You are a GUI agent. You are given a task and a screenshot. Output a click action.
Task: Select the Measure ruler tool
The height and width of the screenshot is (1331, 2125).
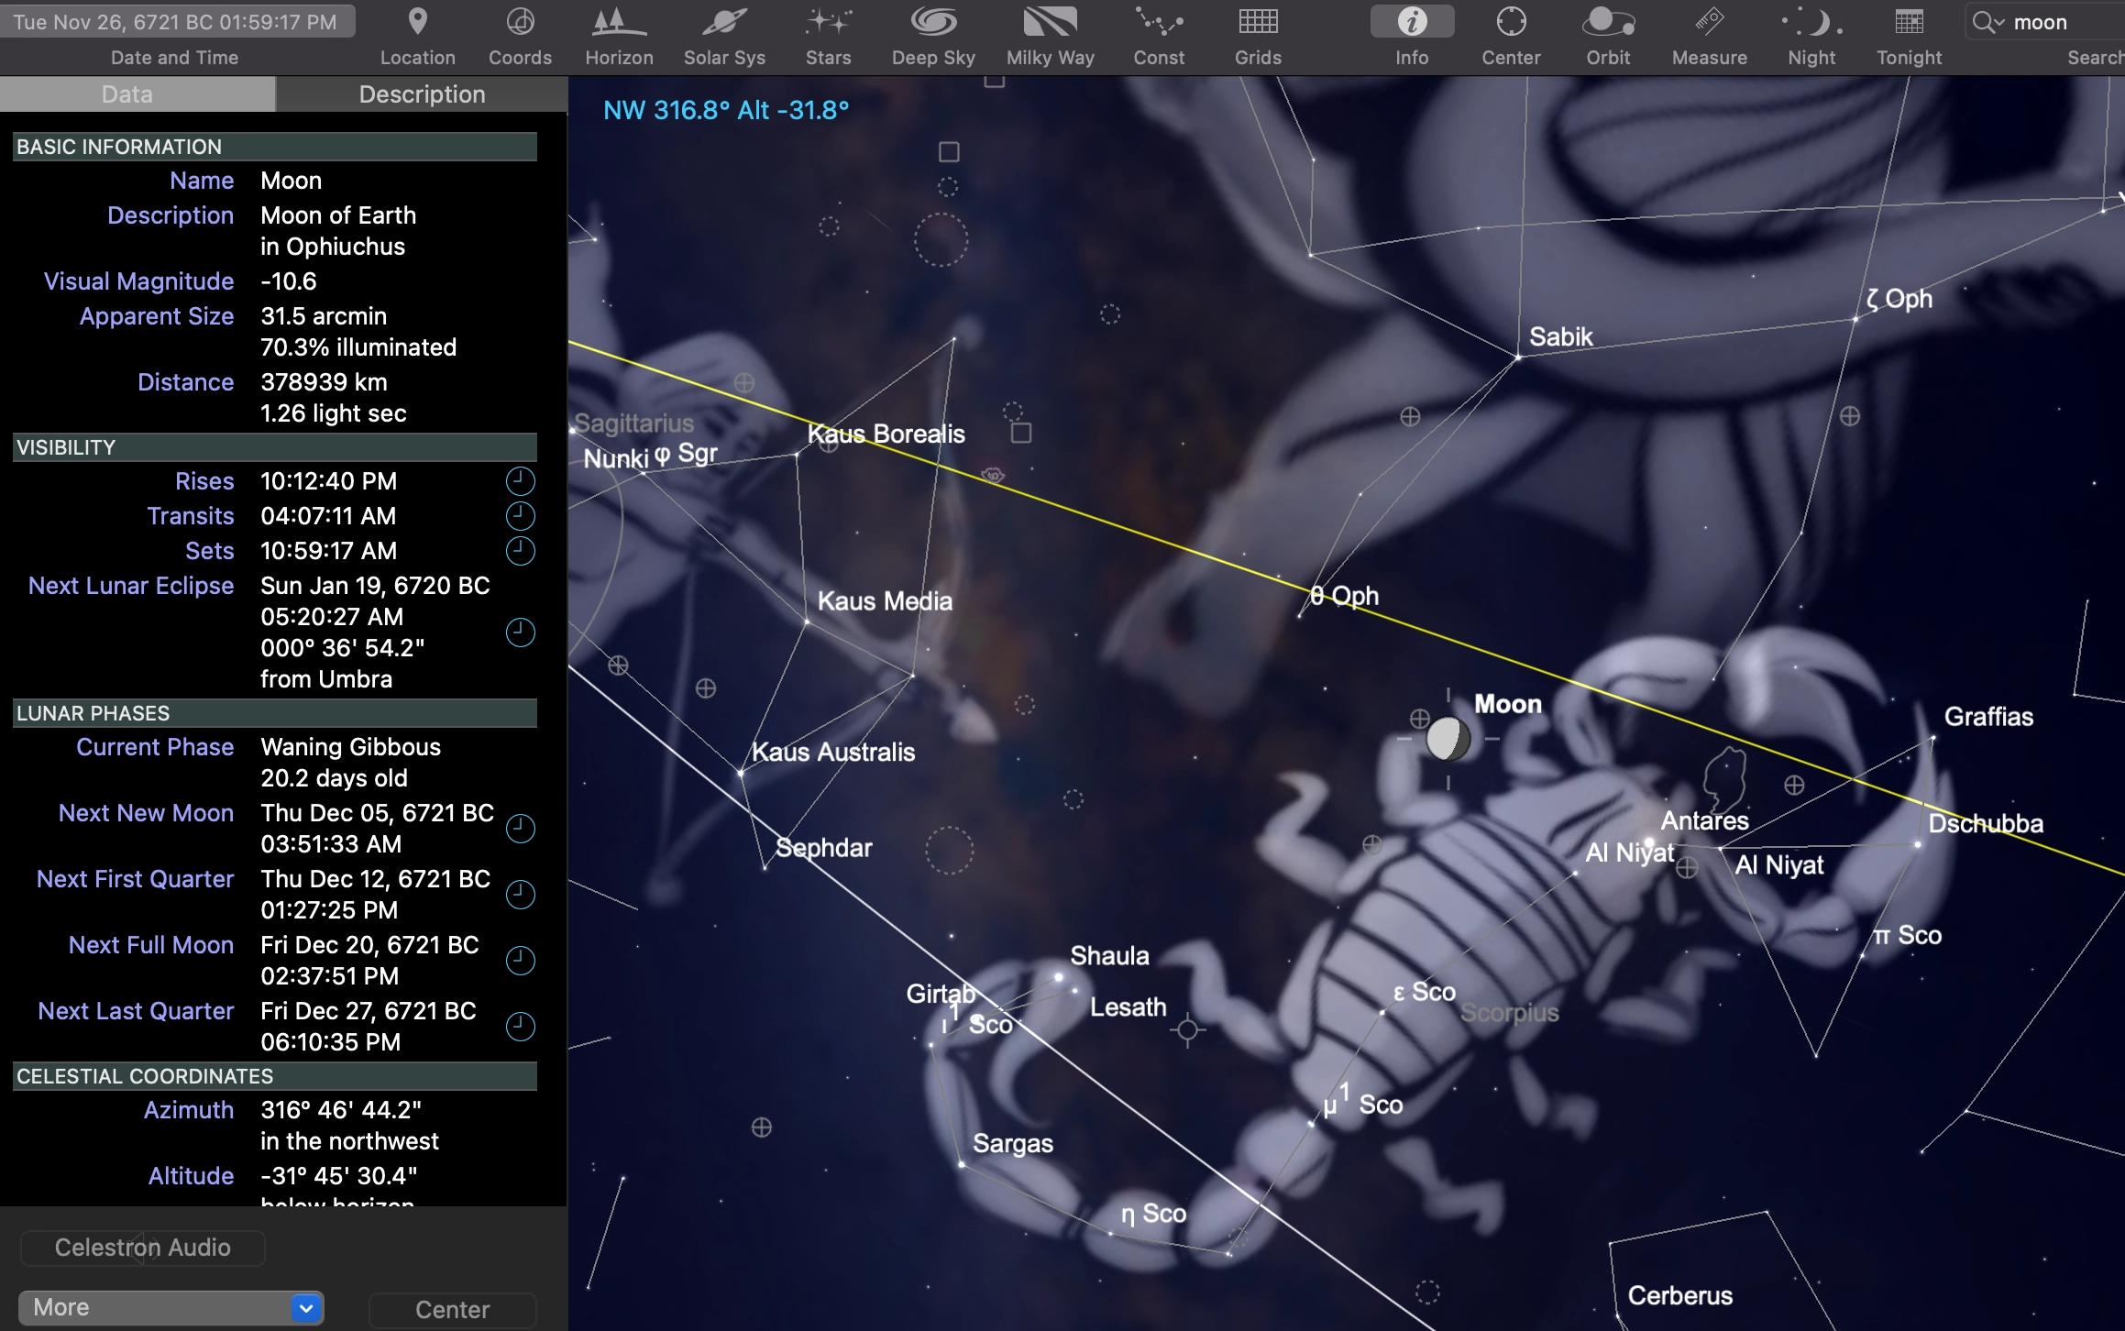(x=1708, y=23)
